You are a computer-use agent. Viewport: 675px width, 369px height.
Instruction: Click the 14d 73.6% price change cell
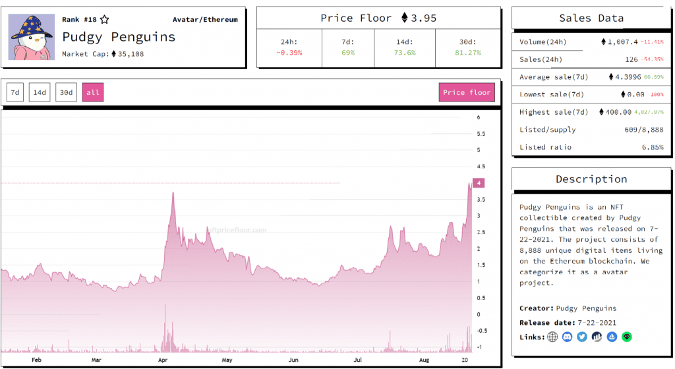405,47
